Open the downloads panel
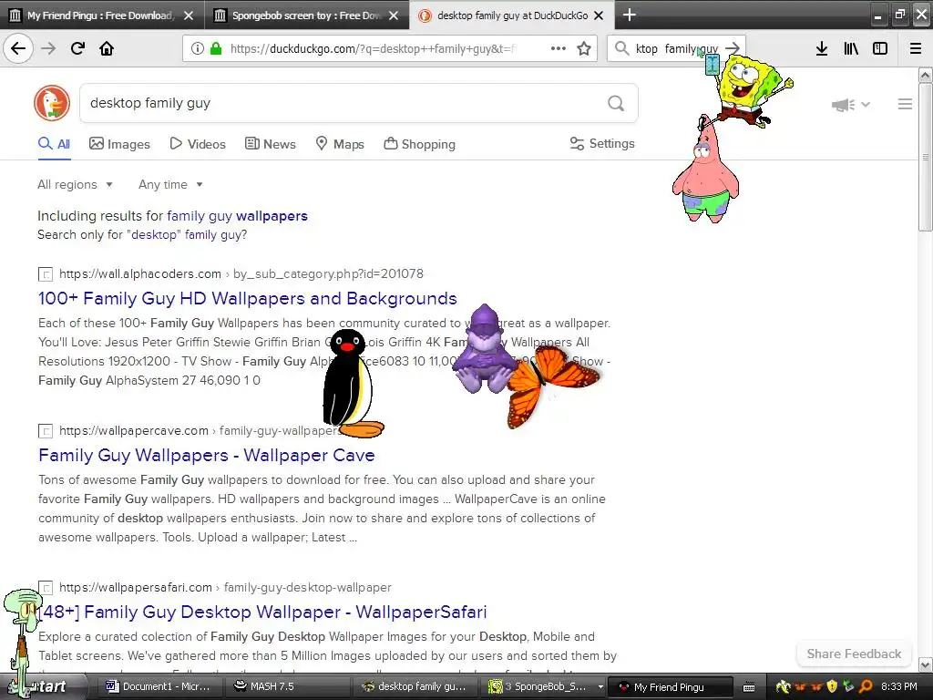 [x=822, y=48]
